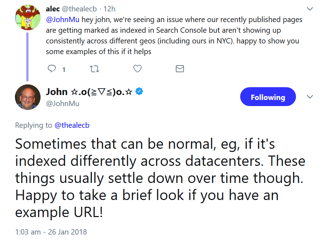This screenshot has height=242, width=333.
Task: Send alec's tweet via direct message envelope
Action: click(x=180, y=69)
